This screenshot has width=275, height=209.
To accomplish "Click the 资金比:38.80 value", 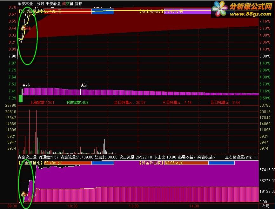I will tap(106, 157).
